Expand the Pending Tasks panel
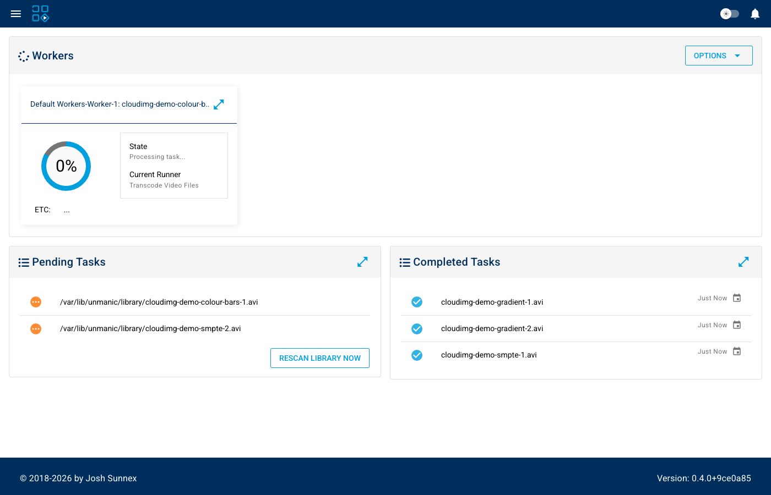This screenshot has width=771, height=495. point(362,262)
